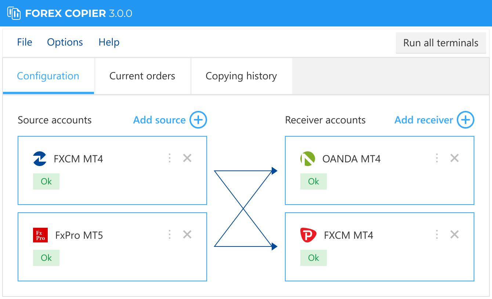
Task: Open the Help menu
Action: pos(109,42)
